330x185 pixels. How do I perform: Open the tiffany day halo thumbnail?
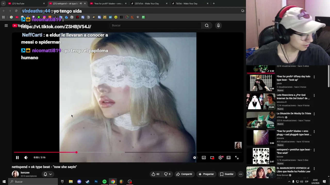pyautogui.click(x=261, y=83)
